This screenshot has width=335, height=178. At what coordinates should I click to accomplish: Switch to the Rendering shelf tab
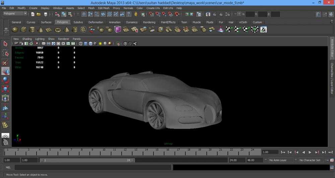149,22
